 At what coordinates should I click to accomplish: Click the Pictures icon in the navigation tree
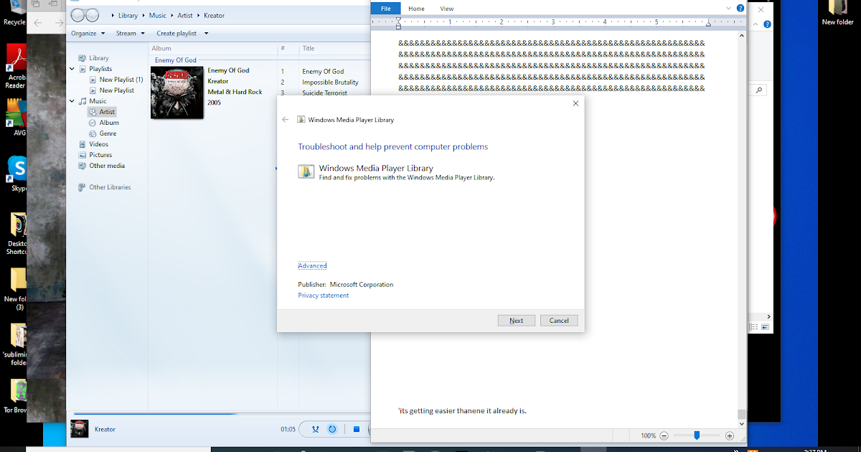pyautogui.click(x=83, y=155)
